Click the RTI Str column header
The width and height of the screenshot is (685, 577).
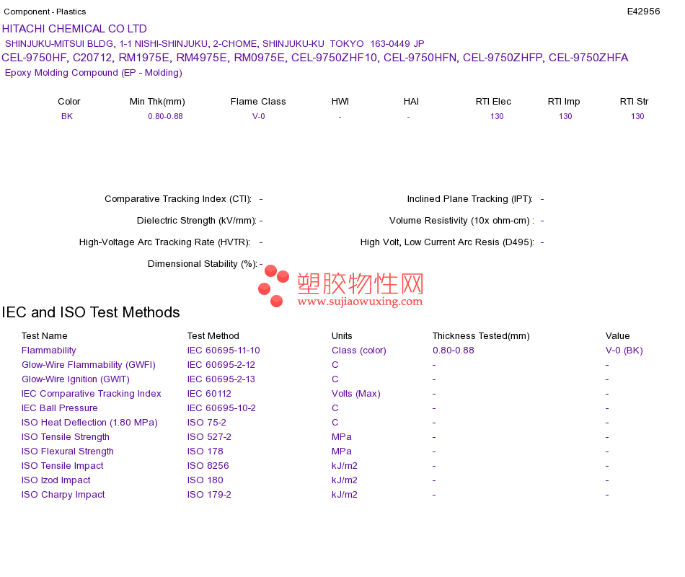point(634,102)
